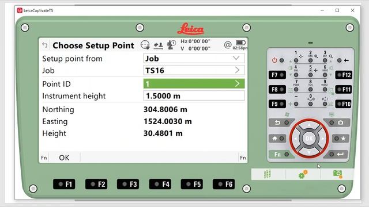Click the Northing value 304.8006 m
Screen dimensions: 369x207
point(165,109)
